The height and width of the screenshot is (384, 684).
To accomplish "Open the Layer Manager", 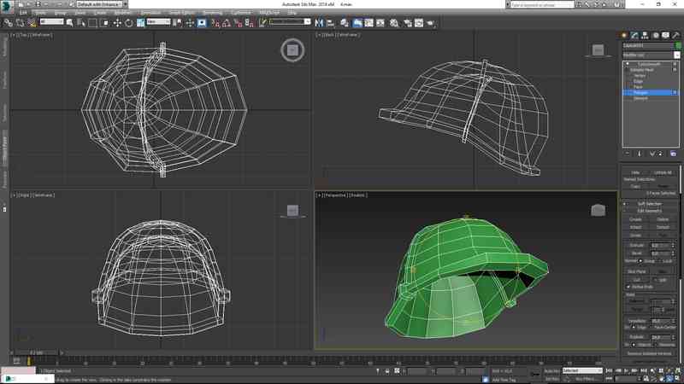I will [x=345, y=23].
